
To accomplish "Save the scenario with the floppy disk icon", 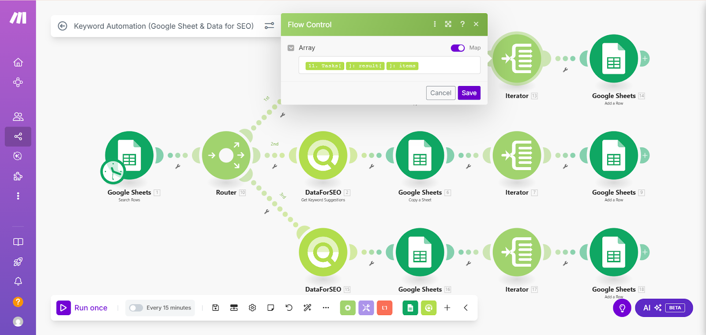I will click(x=216, y=308).
